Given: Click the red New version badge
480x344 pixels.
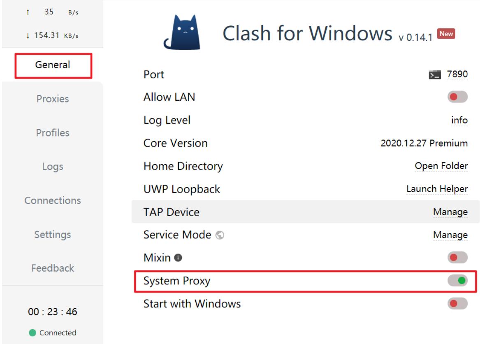Looking at the screenshot, I should click(x=446, y=34).
